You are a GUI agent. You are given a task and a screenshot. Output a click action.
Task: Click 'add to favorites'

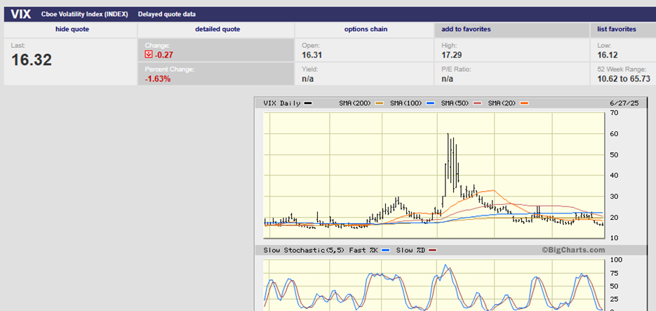point(466,29)
